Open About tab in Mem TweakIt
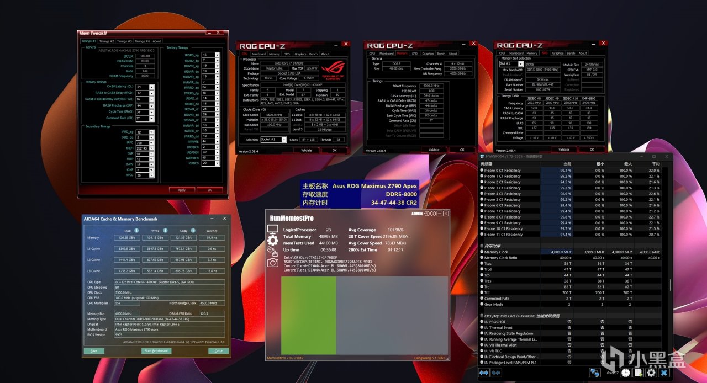The width and height of the screenshot is (707, 383). (157, 41)
